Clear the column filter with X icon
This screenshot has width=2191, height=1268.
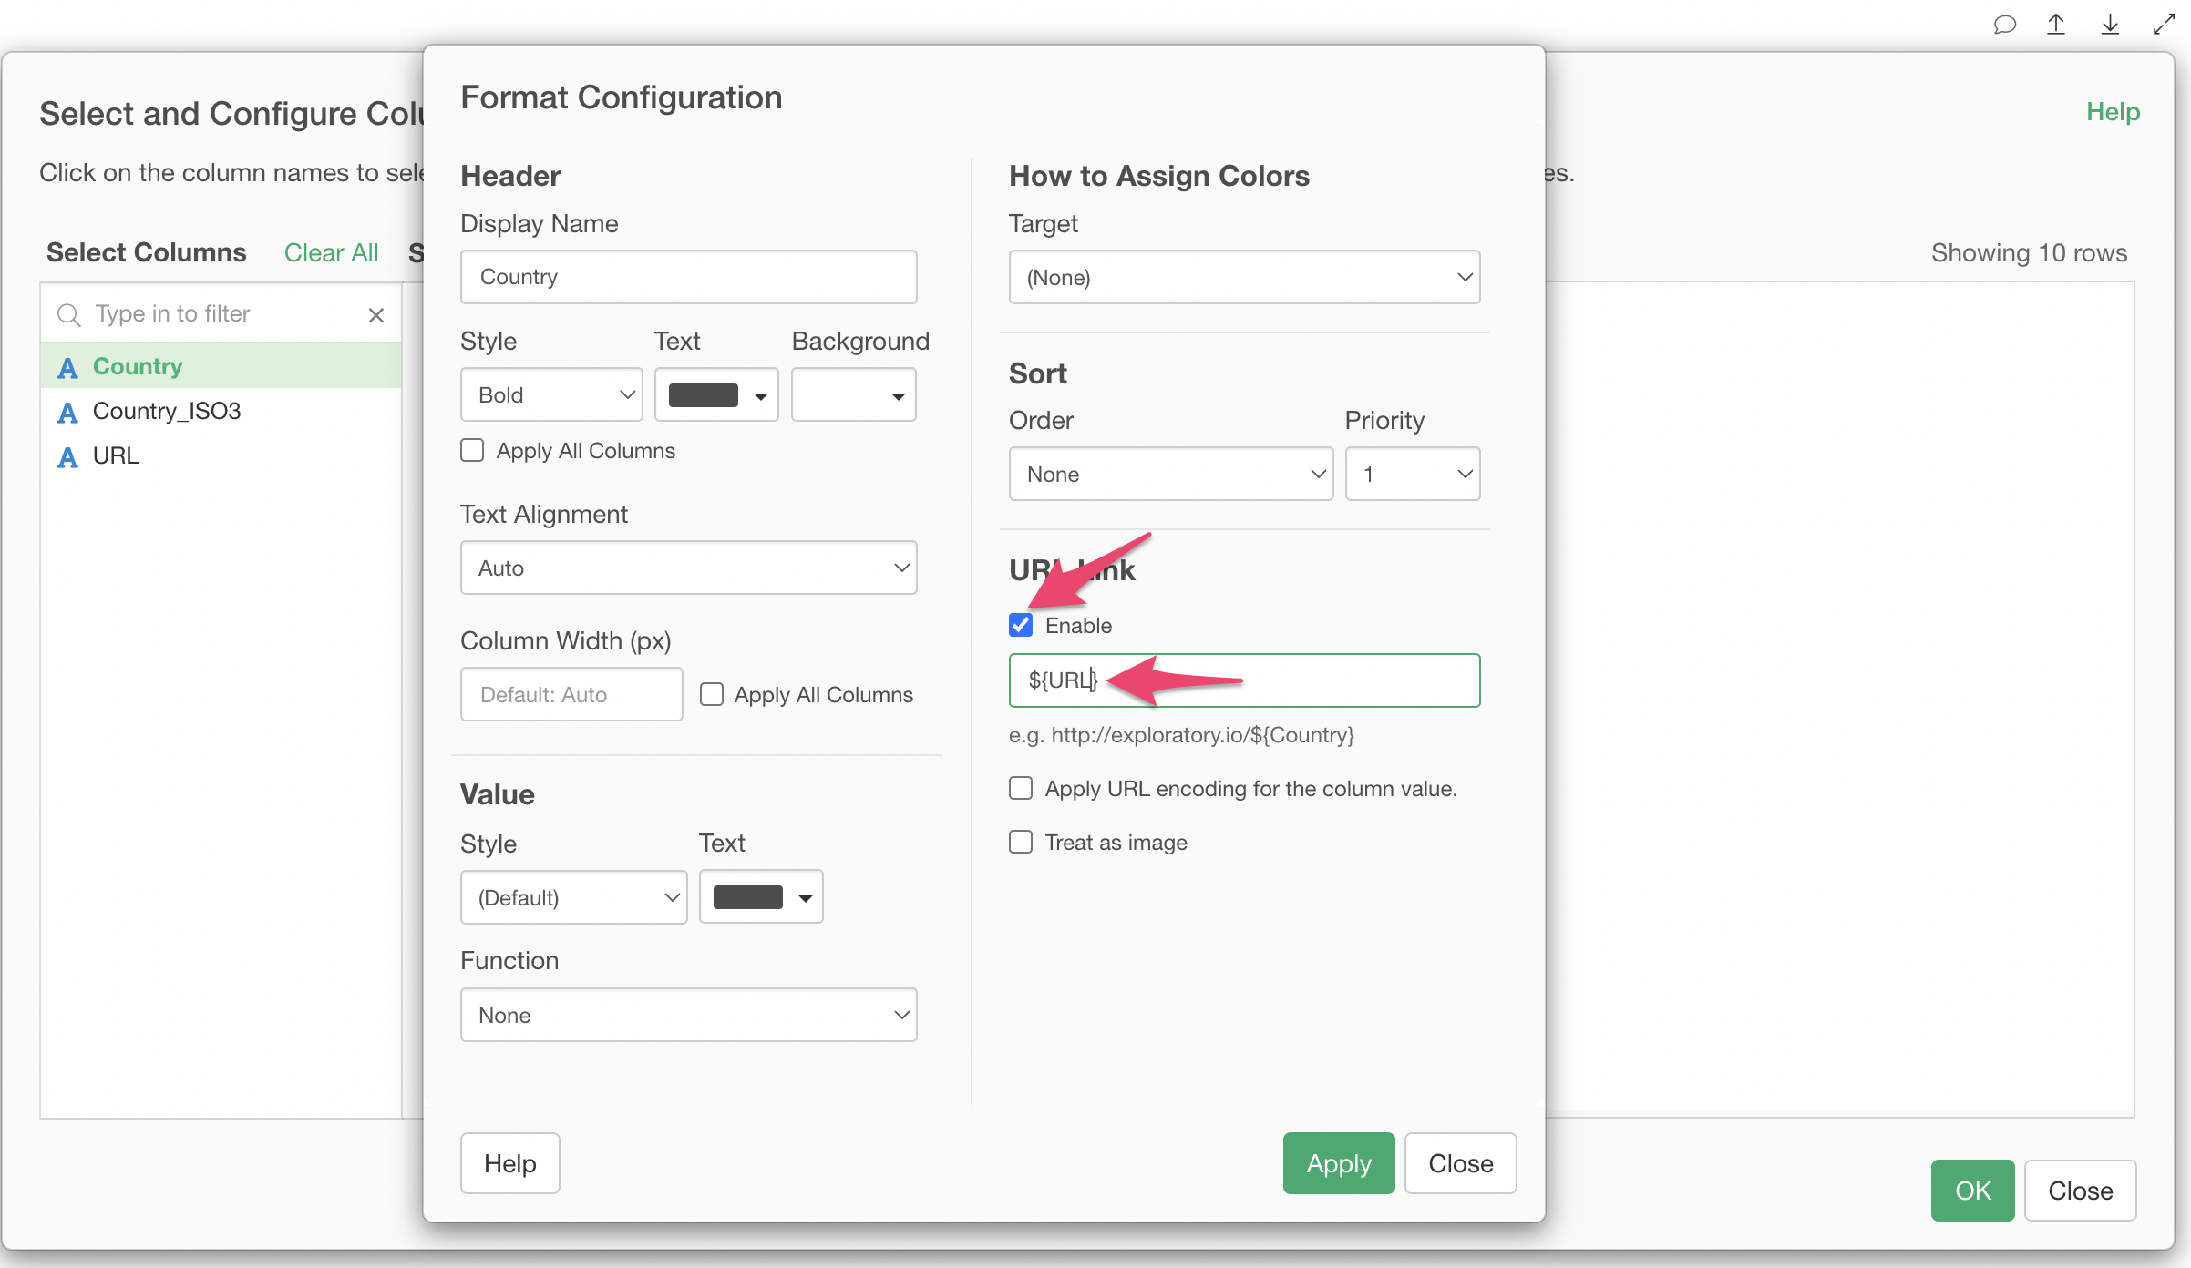click(375, 315)
